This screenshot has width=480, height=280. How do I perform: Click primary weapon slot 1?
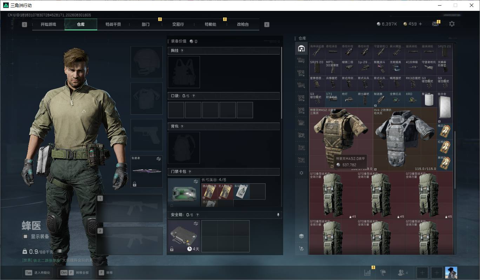coord(129,208)
